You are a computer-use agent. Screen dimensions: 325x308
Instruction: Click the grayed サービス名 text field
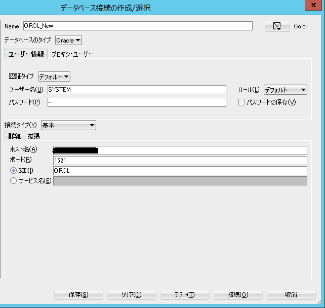(180, 181)
